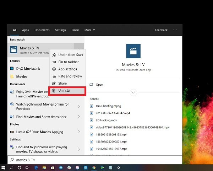
Task: Open Settings gear on taskbar
Action: (x=119, y=167)
